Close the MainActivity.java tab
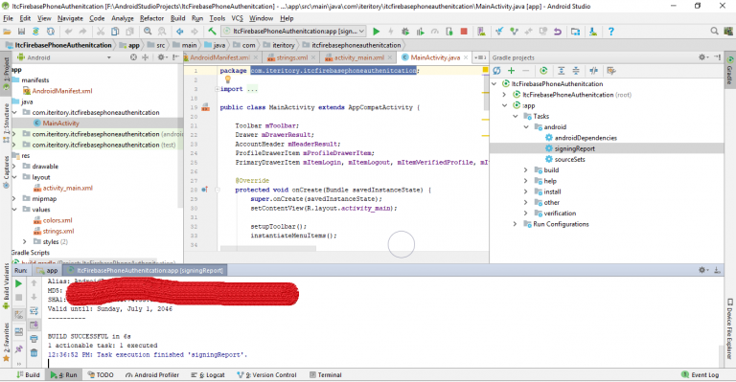 pyautogui.click(x=466, y=57)
